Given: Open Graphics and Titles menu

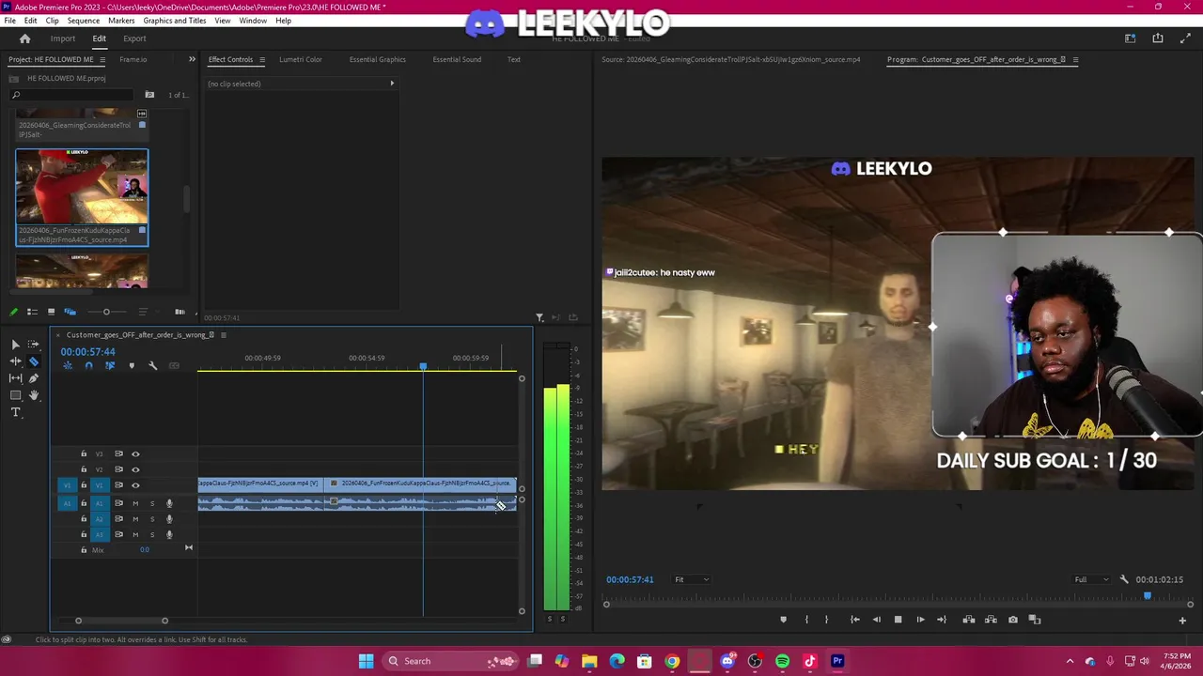Looking at the screenshot, I should (175, 20).
